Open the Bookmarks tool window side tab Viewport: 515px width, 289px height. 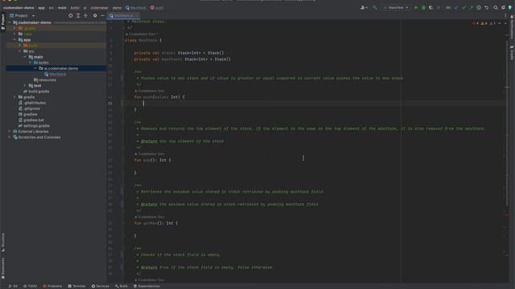[x=3, y=268]
